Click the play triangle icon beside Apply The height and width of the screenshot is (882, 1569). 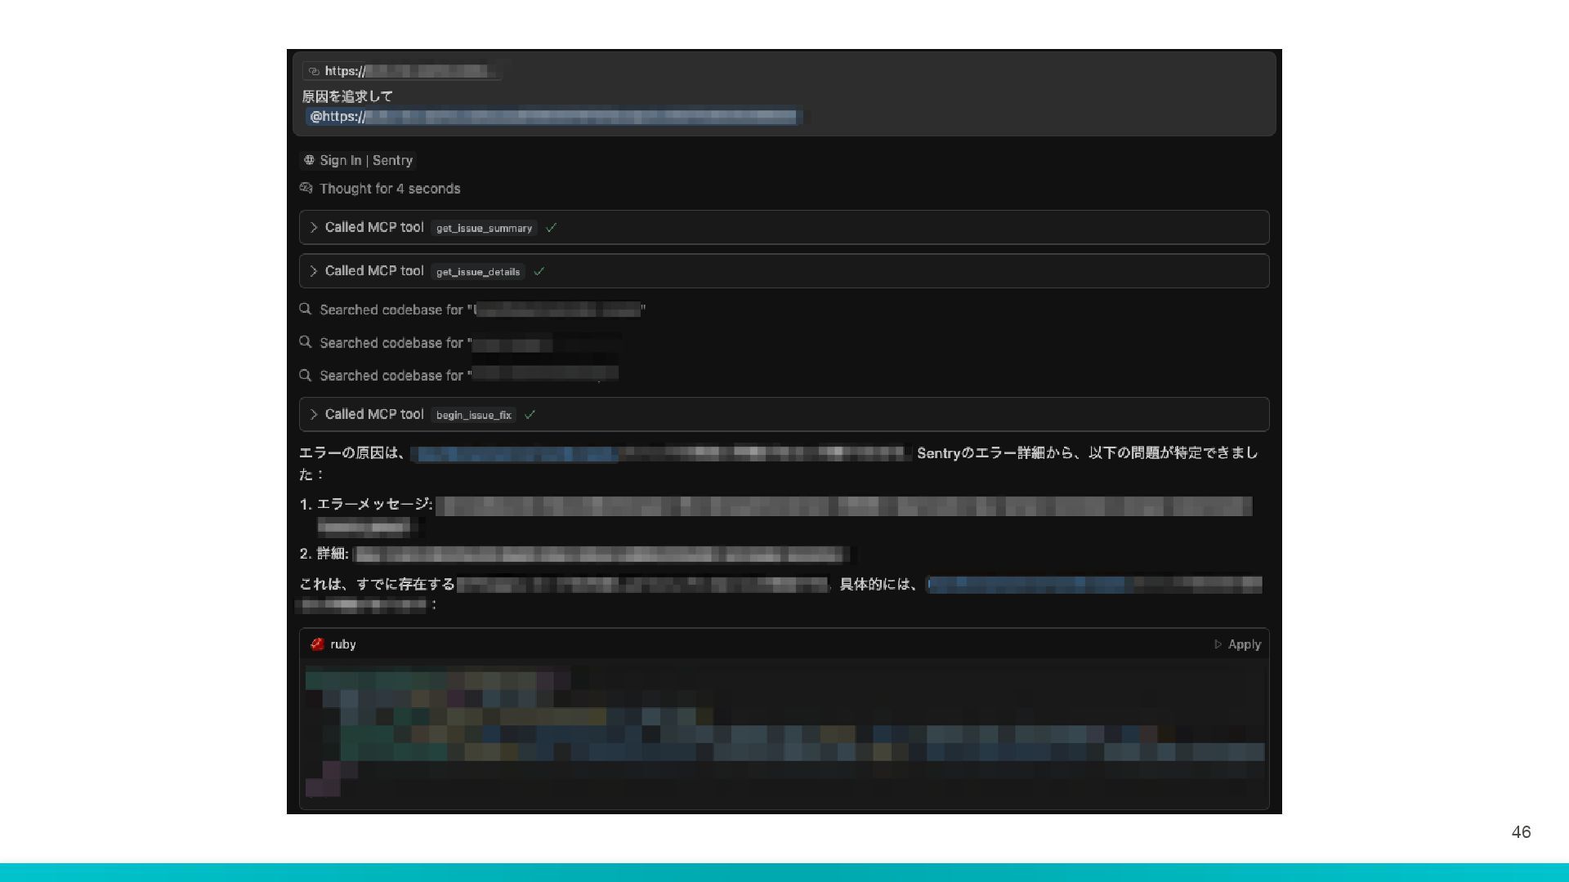coord(1218,644)
